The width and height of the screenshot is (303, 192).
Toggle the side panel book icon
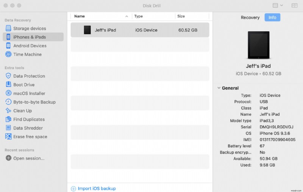coord(295,5)
